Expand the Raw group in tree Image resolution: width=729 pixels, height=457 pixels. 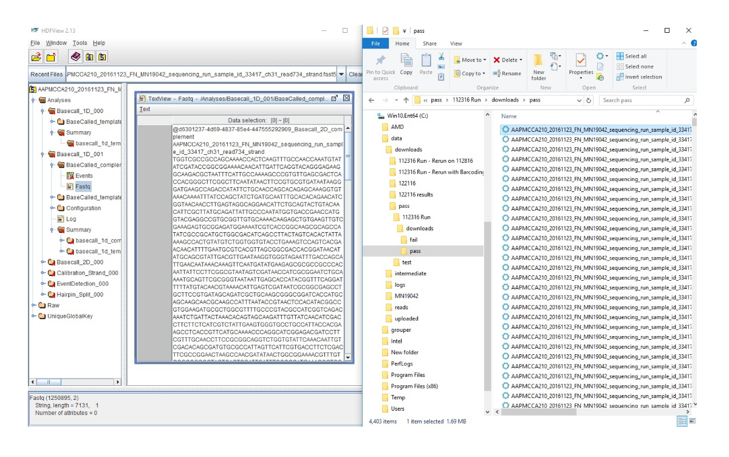[33, 305]
